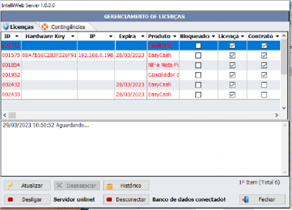Click the '1º Item (Total 6)' counter

[259, 183]
